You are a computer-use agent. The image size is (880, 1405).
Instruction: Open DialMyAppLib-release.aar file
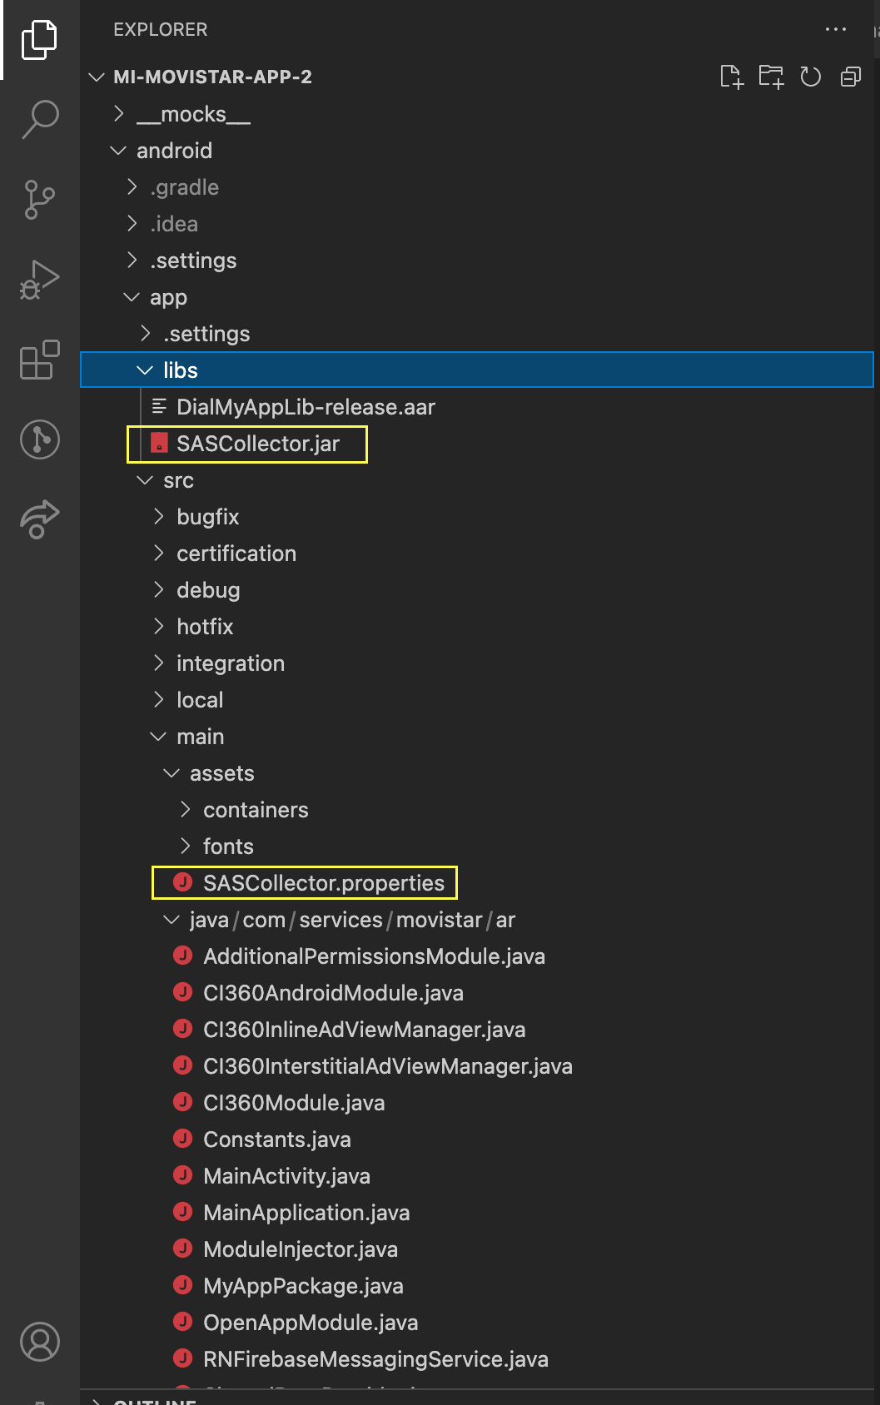306,407
